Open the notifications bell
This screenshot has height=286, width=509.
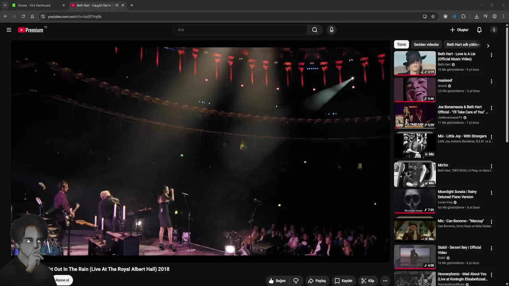point(479,30)
